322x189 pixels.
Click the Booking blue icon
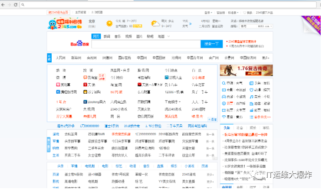[x=85, y=102]
